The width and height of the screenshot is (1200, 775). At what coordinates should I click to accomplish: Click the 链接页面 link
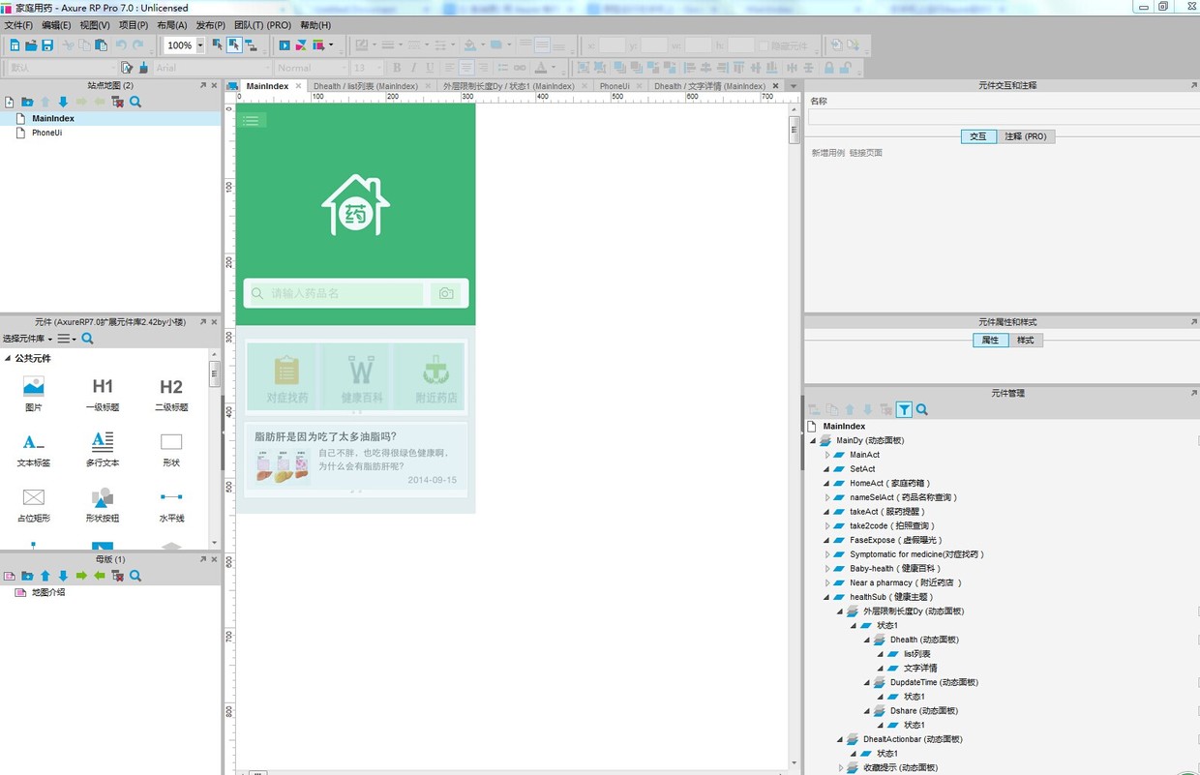866,153
